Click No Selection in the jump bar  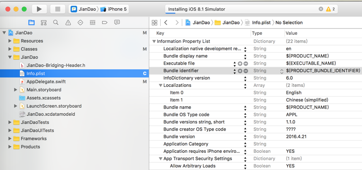(289, 23)
